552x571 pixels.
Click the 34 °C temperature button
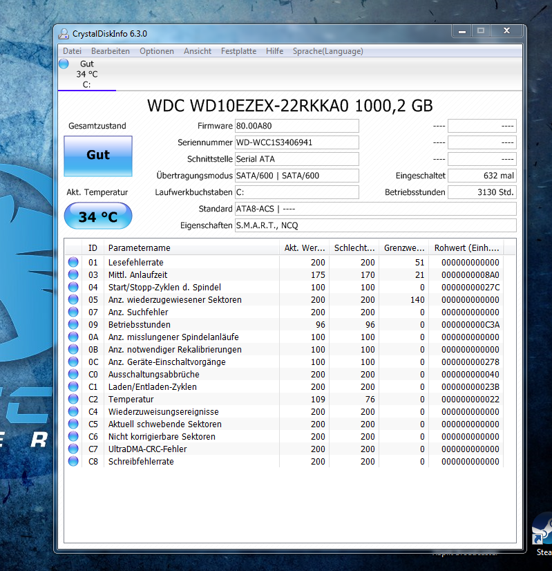coord(98,216)
